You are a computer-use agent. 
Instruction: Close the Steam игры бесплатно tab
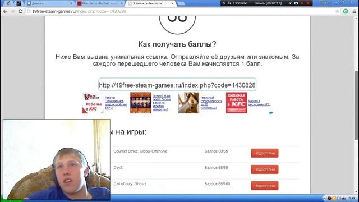172,3
